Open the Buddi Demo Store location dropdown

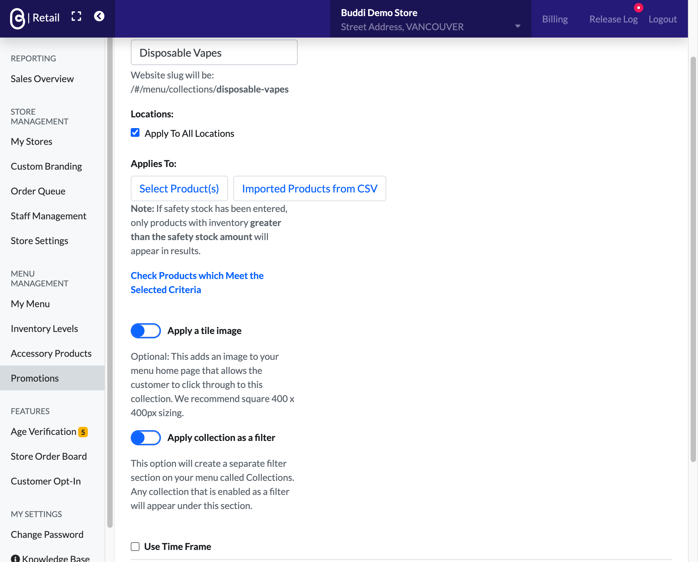[x=430, y=19]
